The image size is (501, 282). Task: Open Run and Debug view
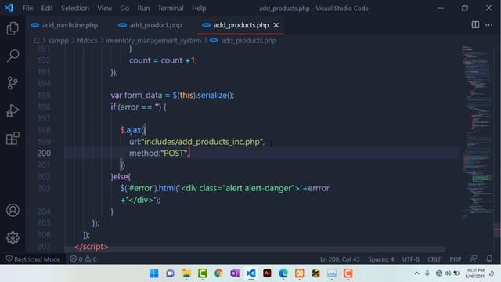tap(13, 110)
